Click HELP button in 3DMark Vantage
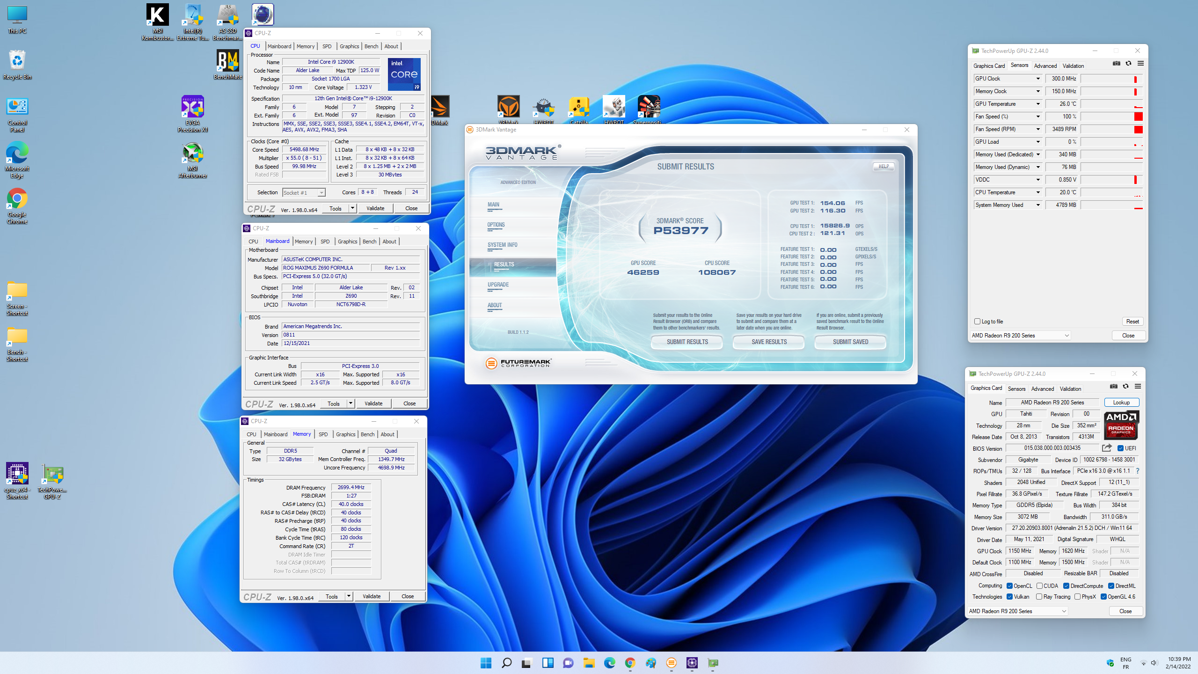1198x674 pixels. point(884,166)
